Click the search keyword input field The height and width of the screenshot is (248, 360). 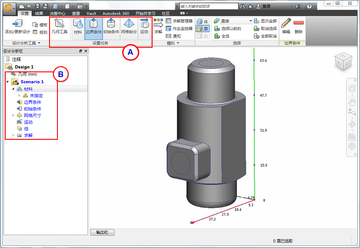[209, 7]
